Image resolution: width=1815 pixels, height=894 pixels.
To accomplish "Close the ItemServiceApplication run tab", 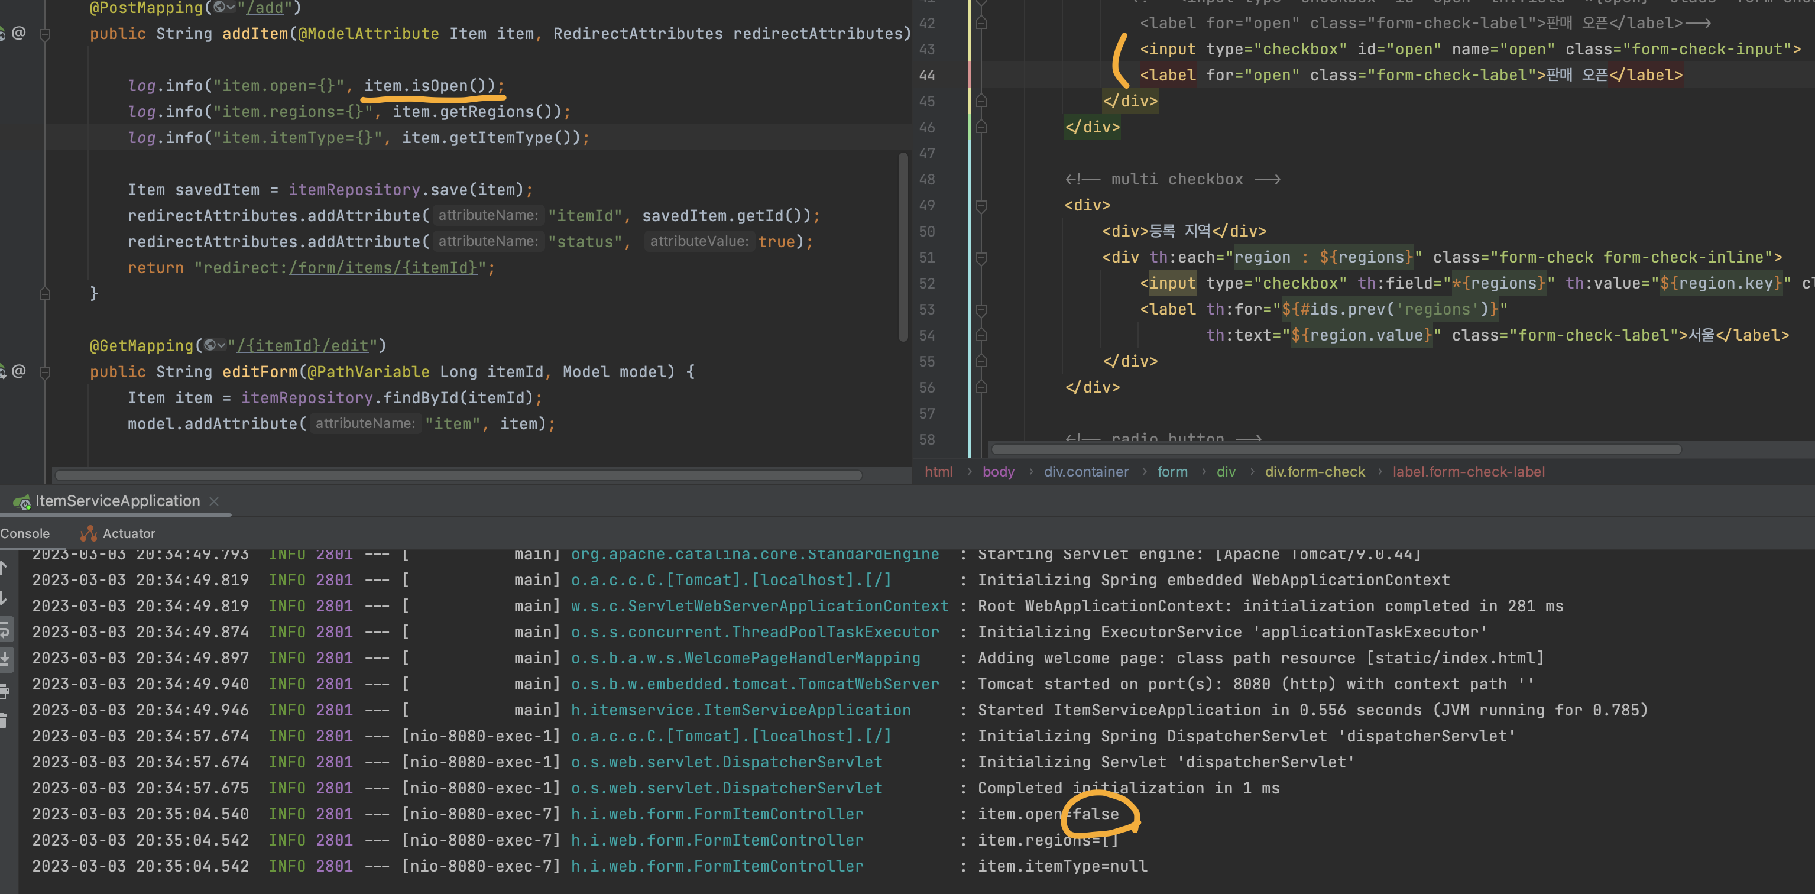I will [214, 501].
